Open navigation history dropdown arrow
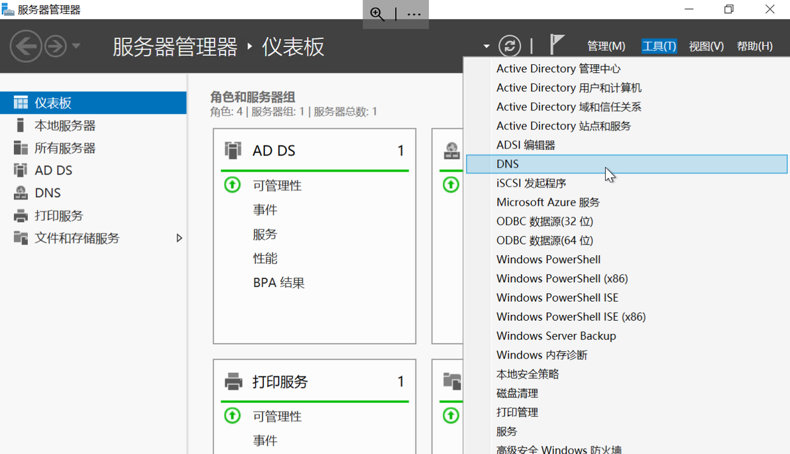Screen dimensions: 790x454 coord(76,46)
